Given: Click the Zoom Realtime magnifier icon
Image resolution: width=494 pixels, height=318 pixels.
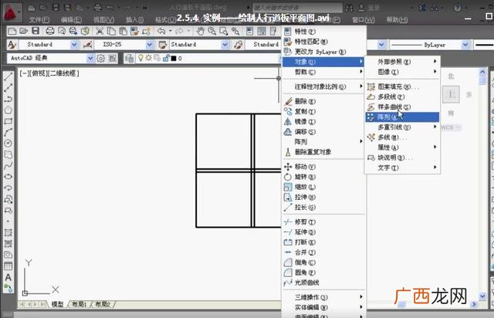Looking at the screenshot, I should 211,31.
